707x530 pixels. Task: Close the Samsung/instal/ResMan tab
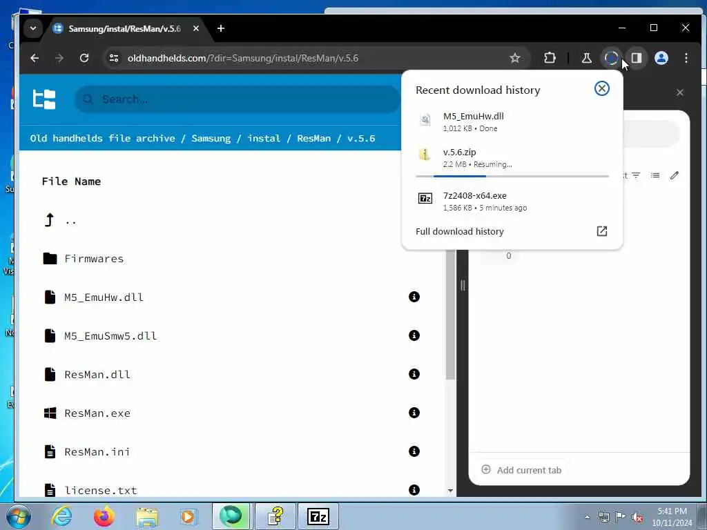[195, 28]
